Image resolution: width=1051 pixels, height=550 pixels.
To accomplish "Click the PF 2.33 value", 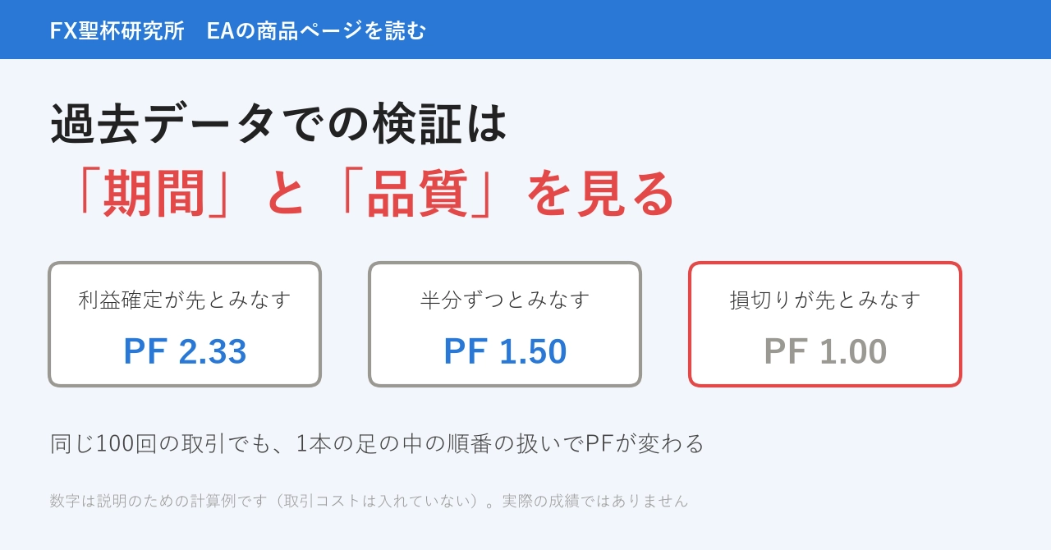I will point(185,351).
